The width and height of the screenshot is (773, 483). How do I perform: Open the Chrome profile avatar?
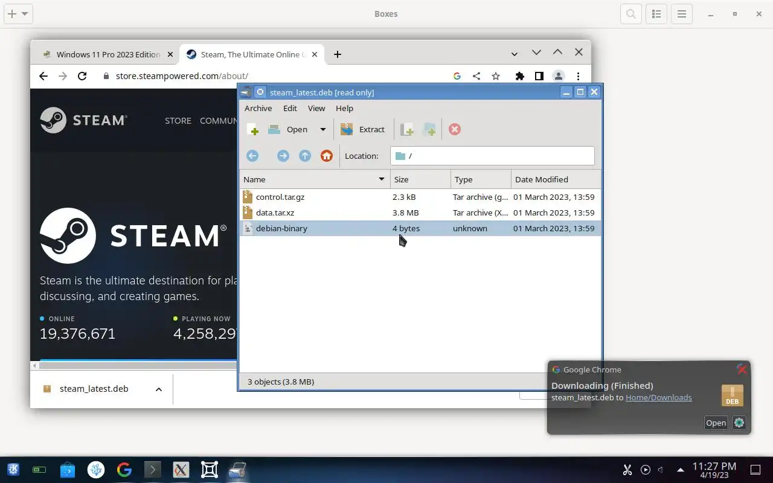559,76
